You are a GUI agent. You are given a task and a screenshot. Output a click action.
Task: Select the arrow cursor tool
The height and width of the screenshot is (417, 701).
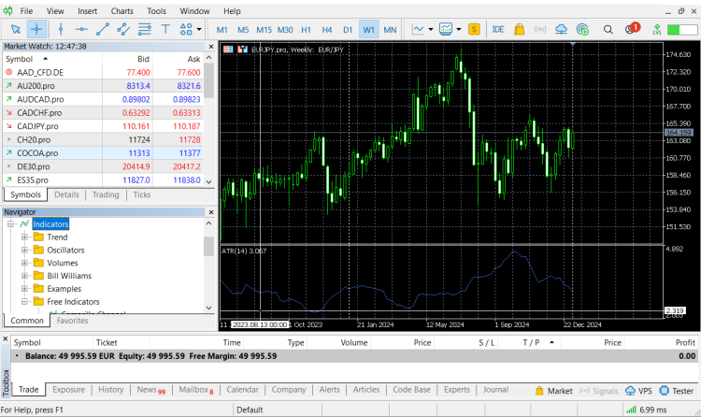(x=15, y=29)
